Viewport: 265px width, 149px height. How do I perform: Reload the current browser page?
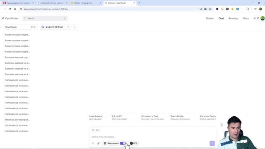[10, 9]
